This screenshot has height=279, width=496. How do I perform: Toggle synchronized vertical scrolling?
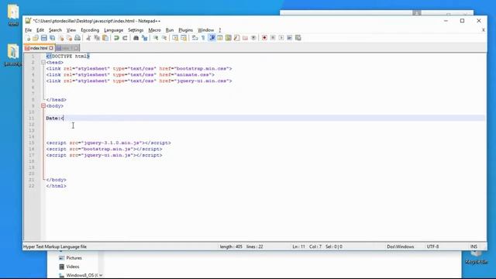[175, 38]
